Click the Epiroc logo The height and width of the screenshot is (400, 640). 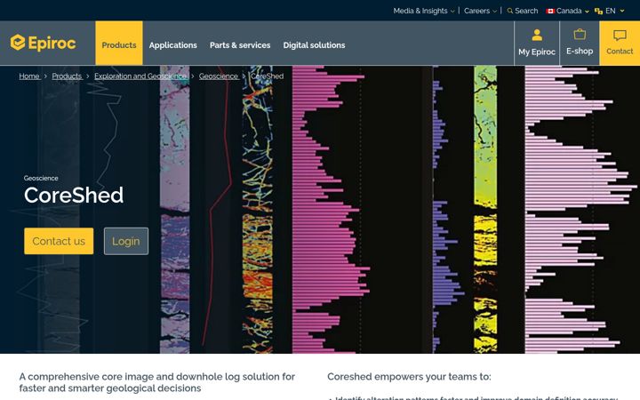point(43,43)
